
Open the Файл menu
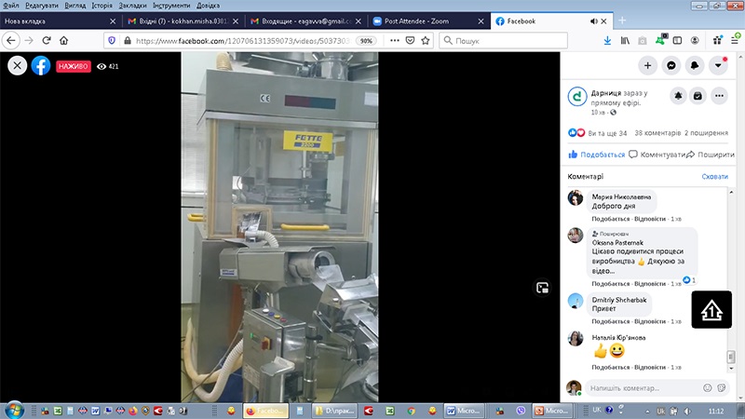coord(10,6)
